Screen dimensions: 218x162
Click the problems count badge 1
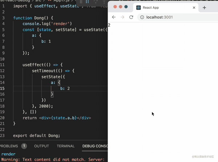click(x=24, y=146)
